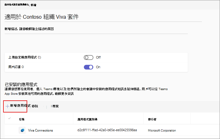Screen dimensions: 220x139
Task: Click 專案 in the apps toolbar
Action: [x=55, y=106]
